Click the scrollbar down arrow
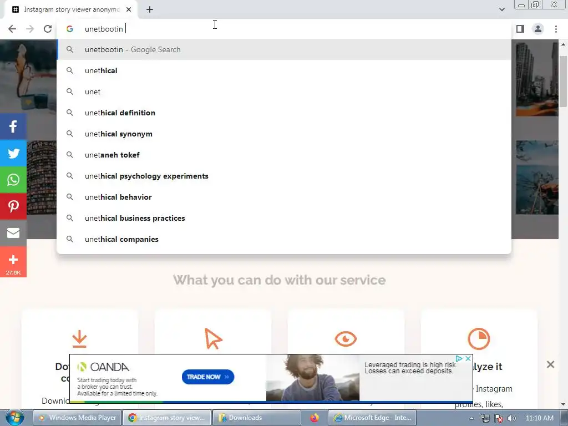Image resolution: width=568 pixels, height=426 pixels. coord(564,404)
